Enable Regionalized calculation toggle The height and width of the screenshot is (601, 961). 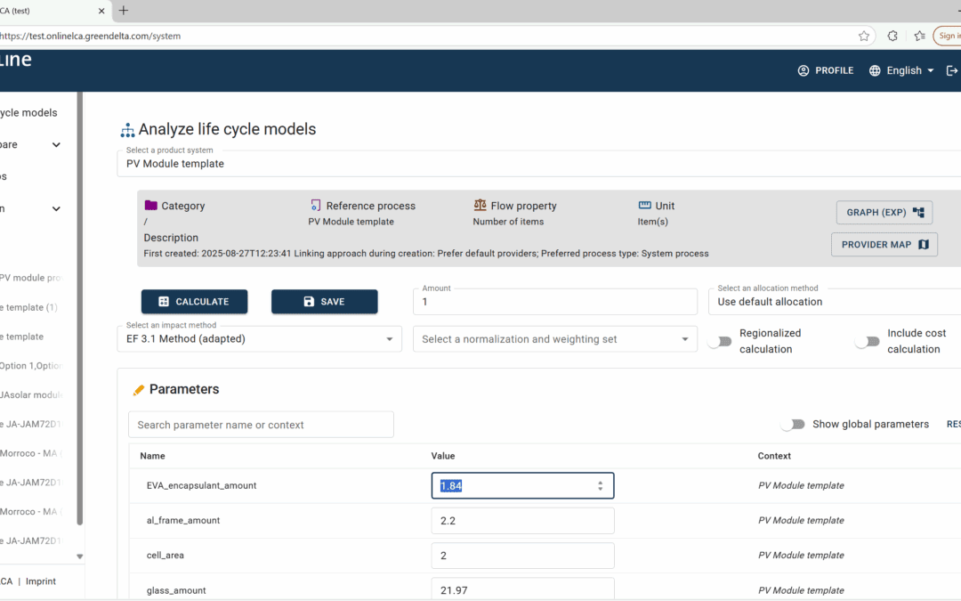click(x=719, y=342)
